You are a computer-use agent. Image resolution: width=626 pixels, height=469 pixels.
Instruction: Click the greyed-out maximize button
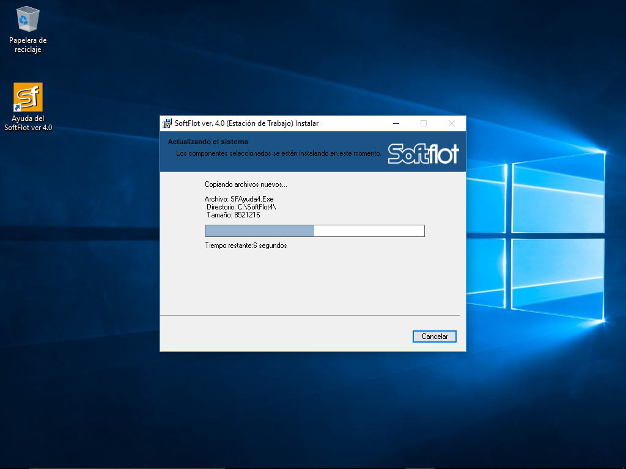(424, 123)
